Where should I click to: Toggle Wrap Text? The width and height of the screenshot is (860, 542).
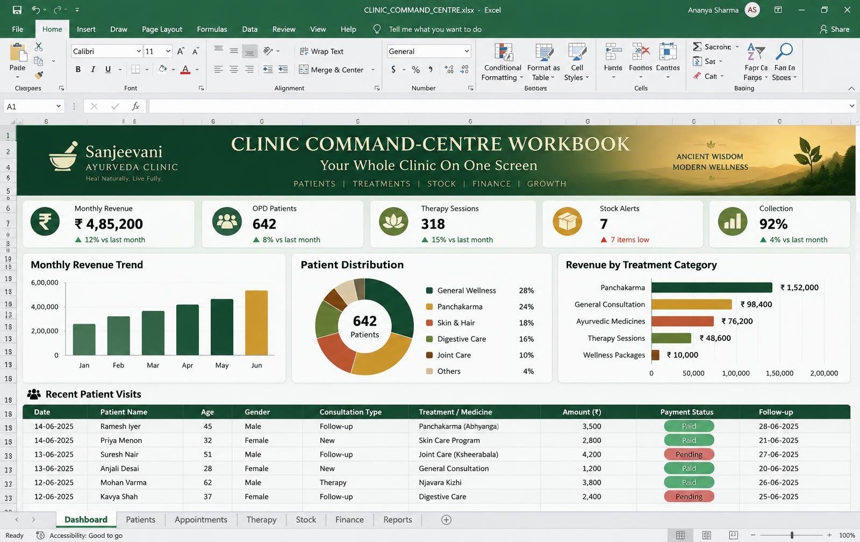(x=321, y=51)
